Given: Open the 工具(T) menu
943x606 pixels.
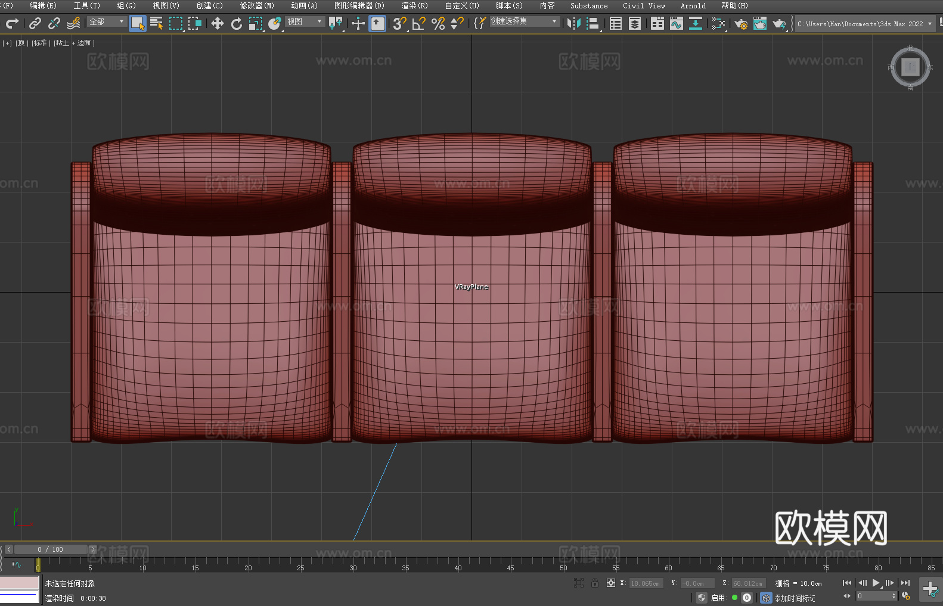Looking at the screenshot, I should click(x=87, y=5).
